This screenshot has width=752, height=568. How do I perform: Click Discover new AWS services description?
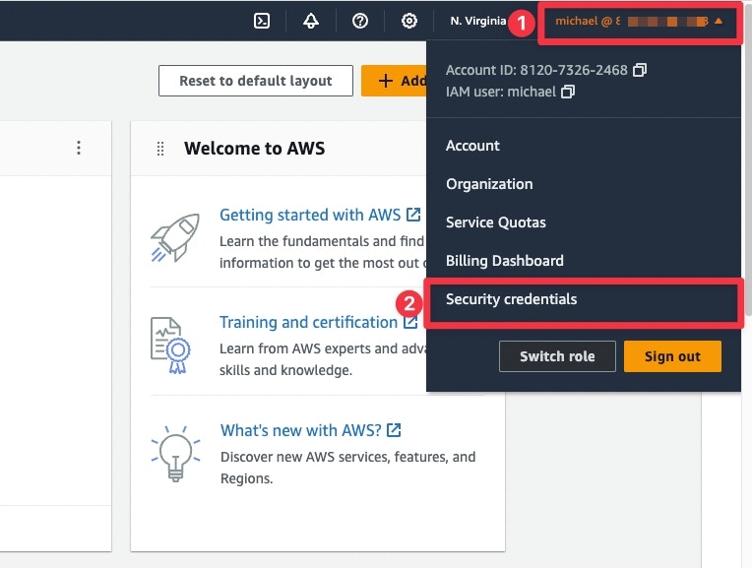(x=347, y=468)
